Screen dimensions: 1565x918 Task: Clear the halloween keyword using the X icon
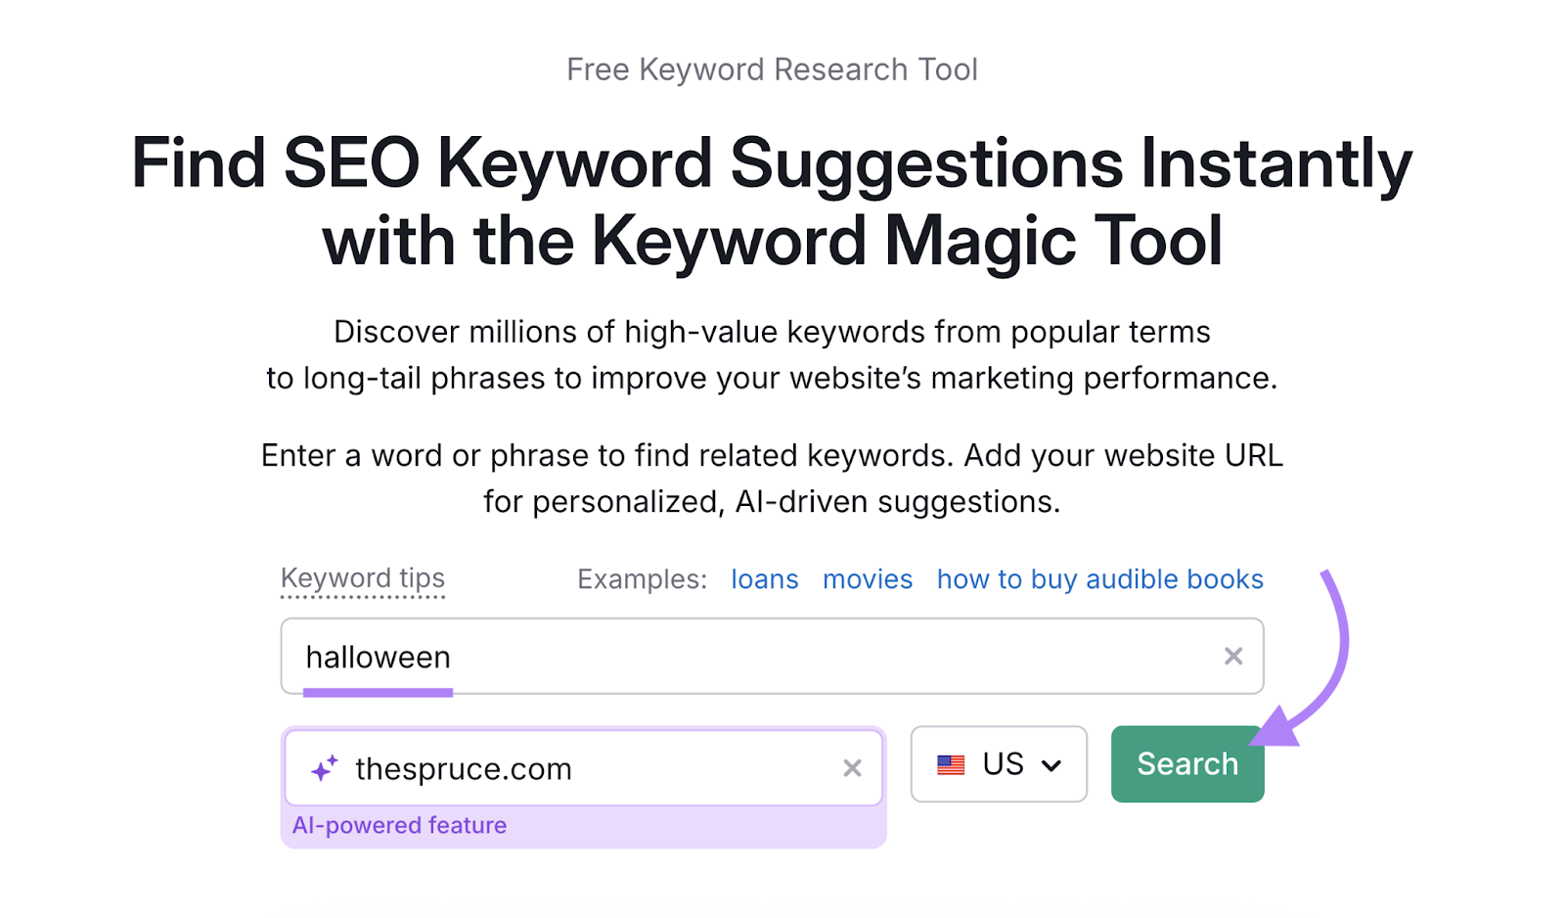(1233, 656)
